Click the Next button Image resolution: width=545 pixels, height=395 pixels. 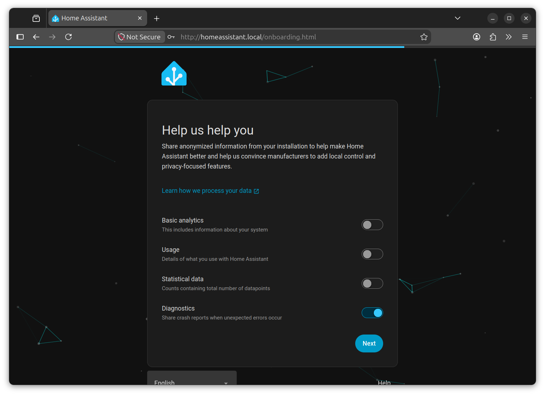(369, 343)
